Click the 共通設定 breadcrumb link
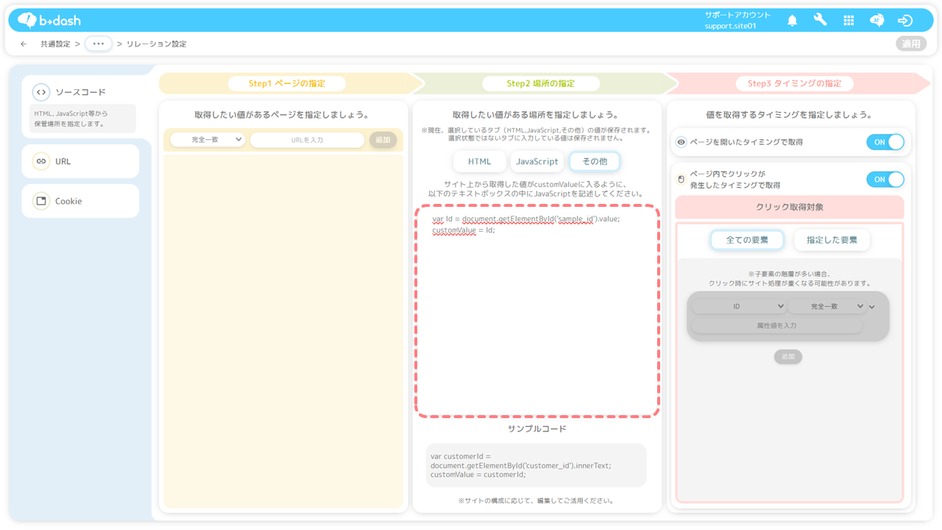 (55, 44)
